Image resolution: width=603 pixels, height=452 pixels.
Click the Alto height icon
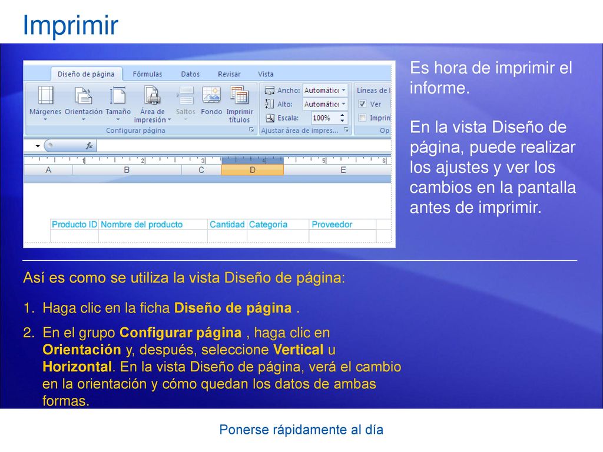[269, 104]
